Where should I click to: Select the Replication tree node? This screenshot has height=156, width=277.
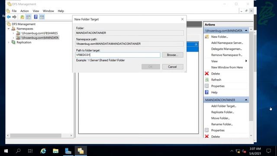24,42
